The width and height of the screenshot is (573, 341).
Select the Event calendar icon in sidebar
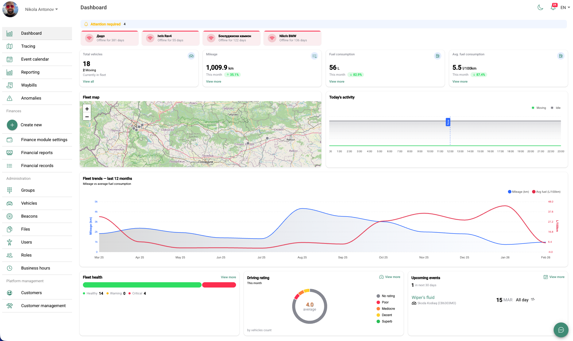[x=10, y=59]
